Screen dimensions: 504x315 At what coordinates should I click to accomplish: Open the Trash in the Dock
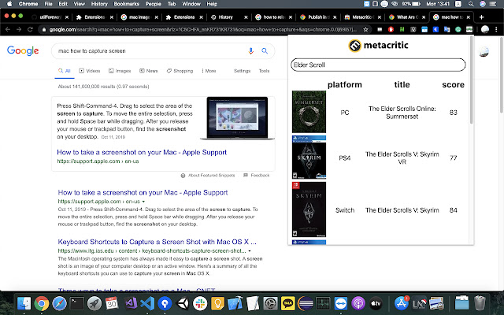[x=480, y=303]
